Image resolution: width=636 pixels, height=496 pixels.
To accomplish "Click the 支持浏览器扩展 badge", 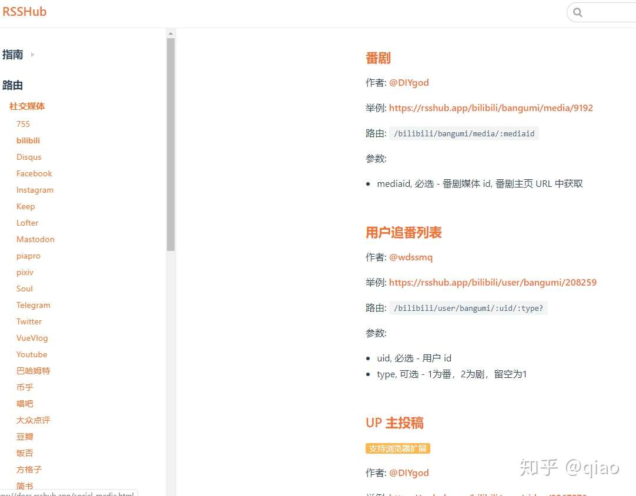I will coord(398,448).
